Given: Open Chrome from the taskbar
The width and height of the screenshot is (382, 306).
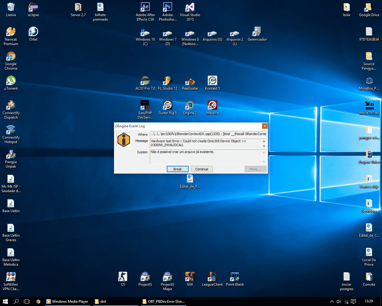Looking at the screenshot, I should pyautogui.click(x=38, y=301).
